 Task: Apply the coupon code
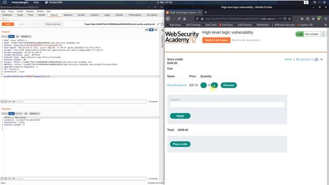(x=180, y=116)
